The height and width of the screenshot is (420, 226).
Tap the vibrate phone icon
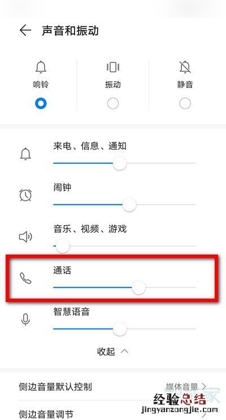point(113,67)
